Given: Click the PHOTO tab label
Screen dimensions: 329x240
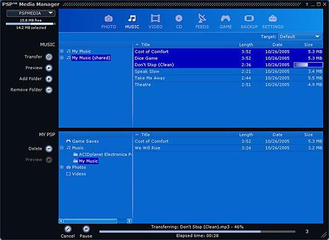Looking at the screenshot, I should [x=108, y=27].
